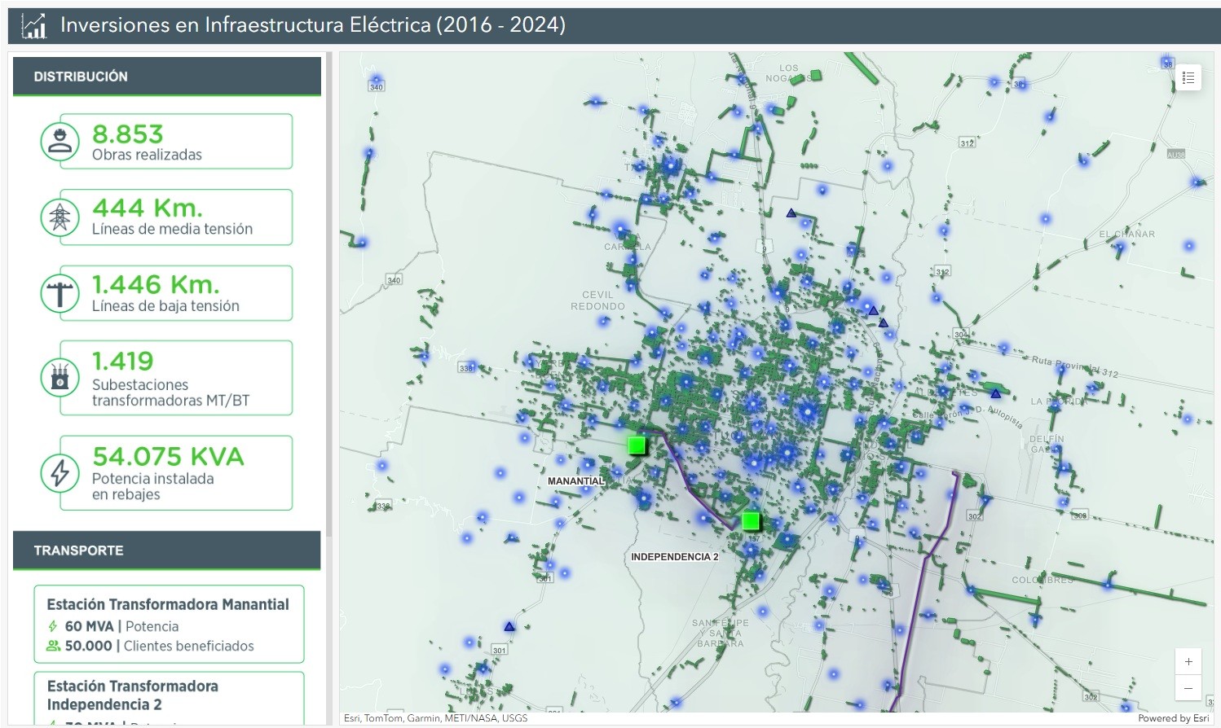Viewport: 1221px width, 728px height.
Task: Click the dark triangle marker near route 301
Action: (x=509, y=627)
